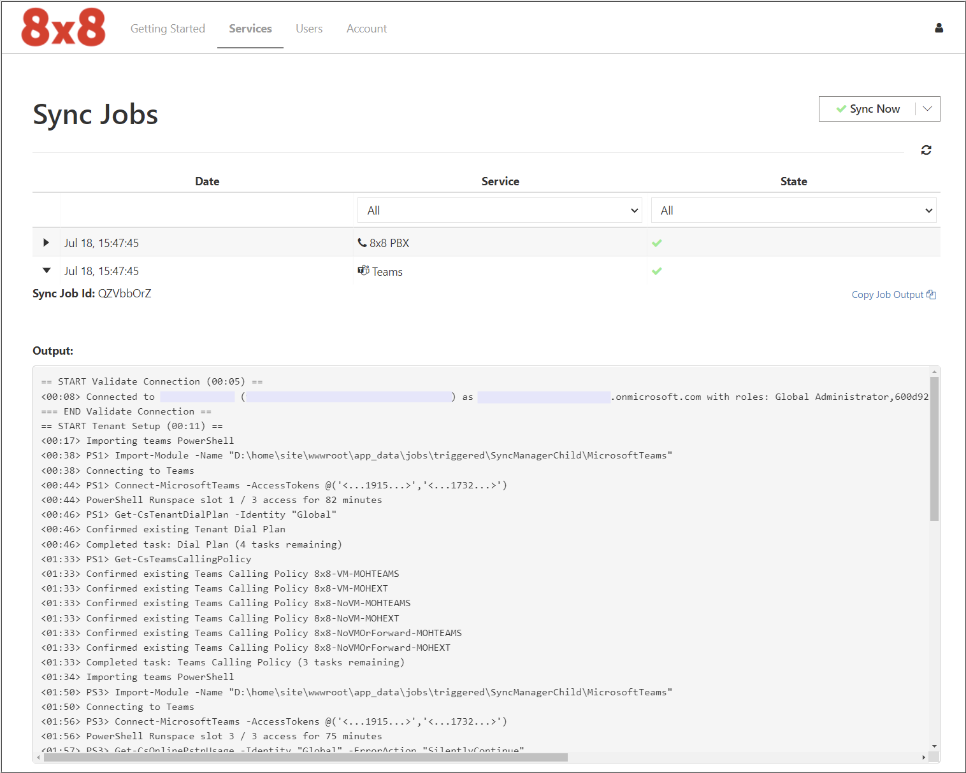Viewport: 966px width, 773px height.
Task: Click the Teams service icon
Action: click(363, 270)
